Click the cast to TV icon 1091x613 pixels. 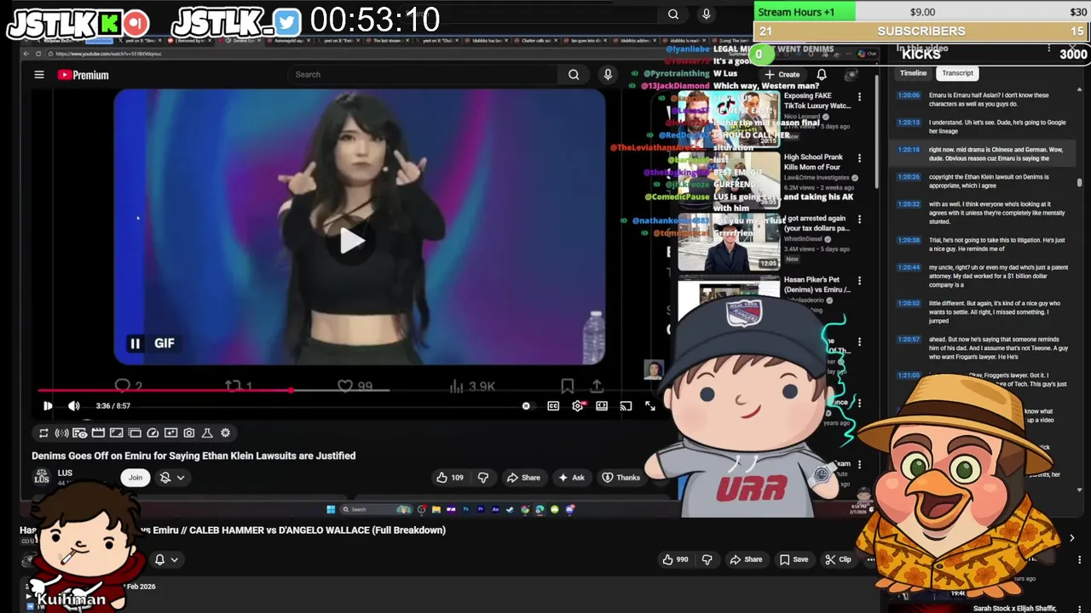click(x=626, y=406)
